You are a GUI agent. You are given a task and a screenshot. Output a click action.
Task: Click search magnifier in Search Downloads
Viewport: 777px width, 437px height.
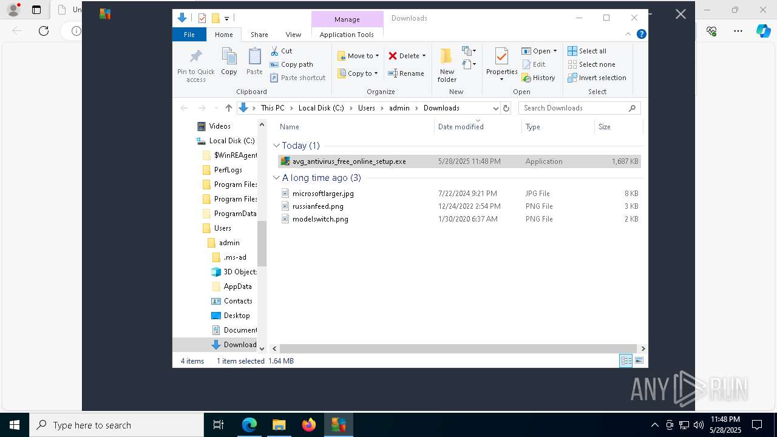[x=632, y=108]
